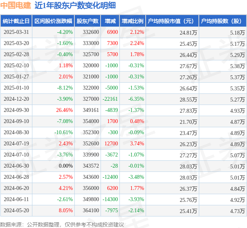Click the change value 12700
The width and height of the screenshot is (247, 228).
(x=111, y=144)
